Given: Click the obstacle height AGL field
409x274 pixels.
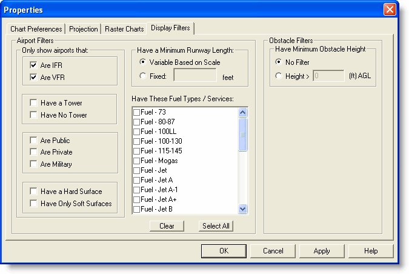Looking at the screenshot, I should point(328,76).
